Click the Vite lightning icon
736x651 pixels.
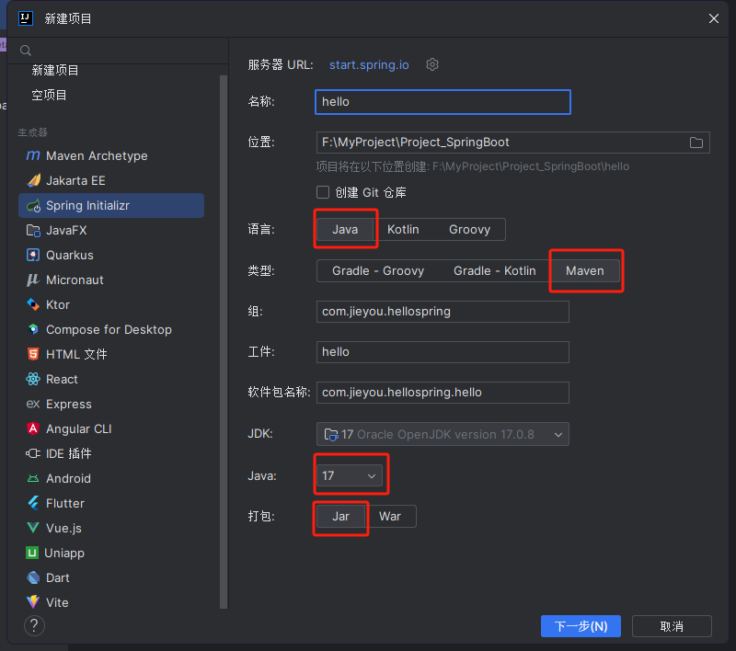(33, 602)
